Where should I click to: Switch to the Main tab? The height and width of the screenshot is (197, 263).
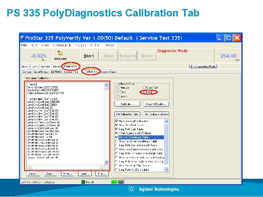pyautogui.click(x=24, y=66)
